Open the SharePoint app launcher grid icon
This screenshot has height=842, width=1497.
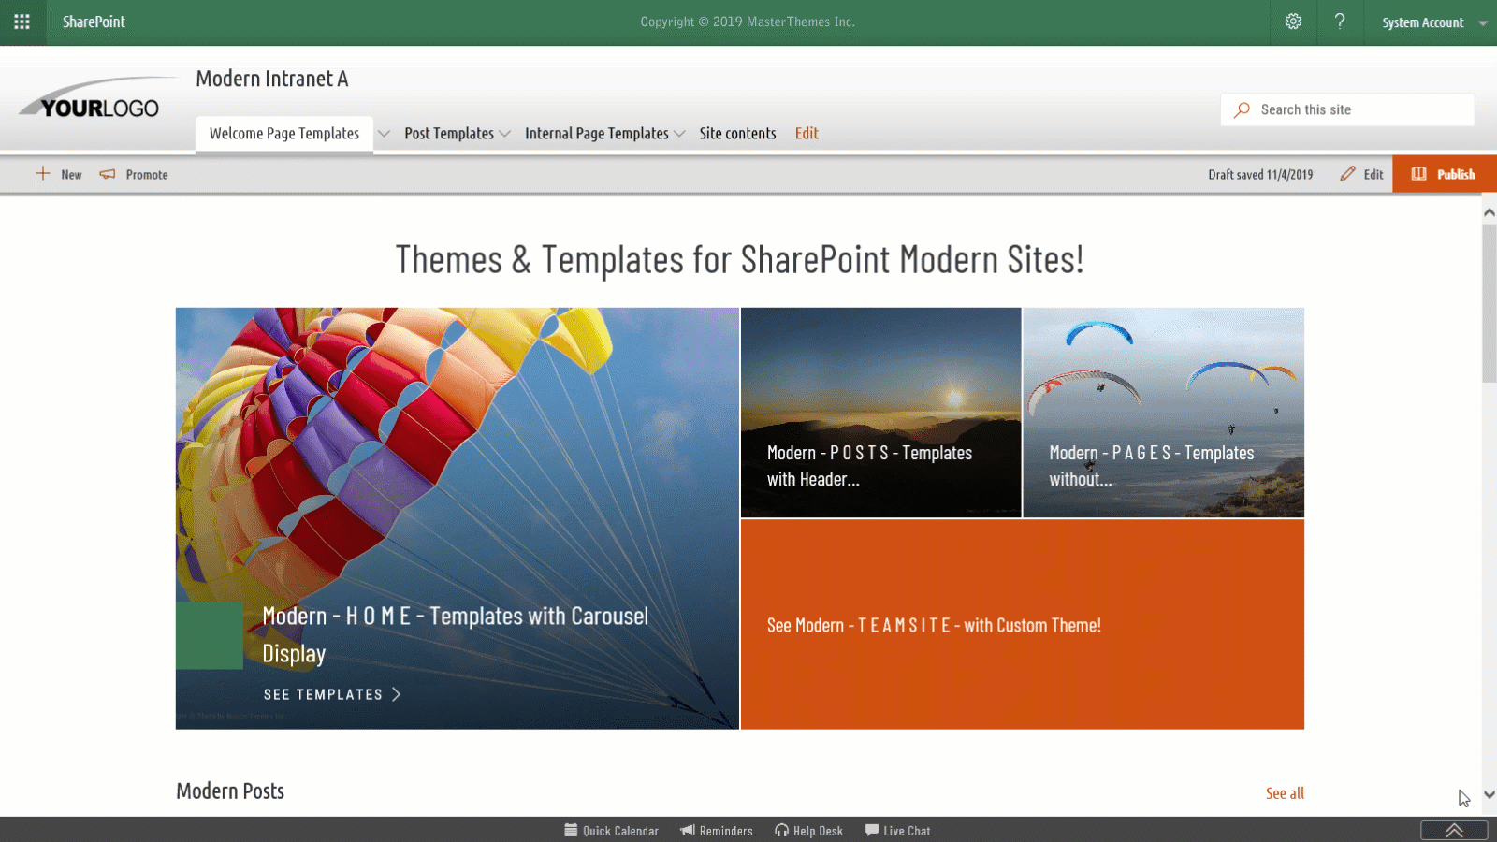[22, 22]
